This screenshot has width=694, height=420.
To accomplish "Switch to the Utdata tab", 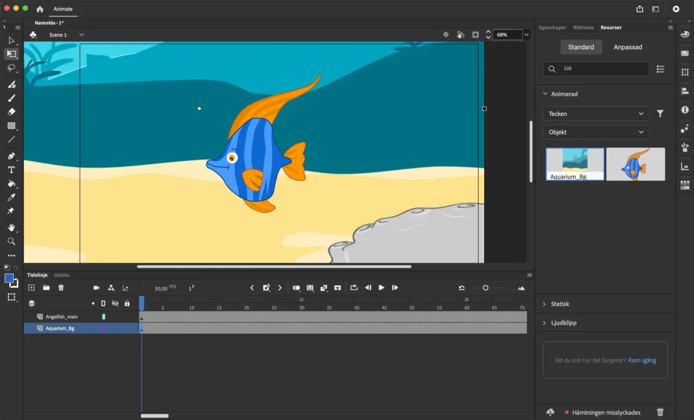I will pos(62,275).
